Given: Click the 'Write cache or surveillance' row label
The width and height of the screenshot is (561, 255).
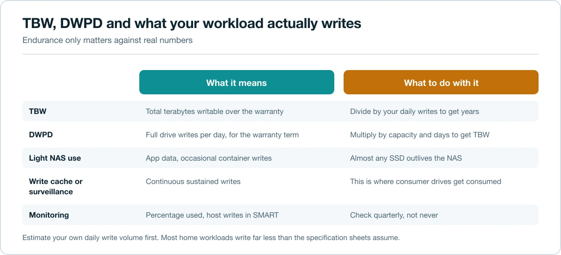Looking at the screenshot, I should click(x=56, y=187).
